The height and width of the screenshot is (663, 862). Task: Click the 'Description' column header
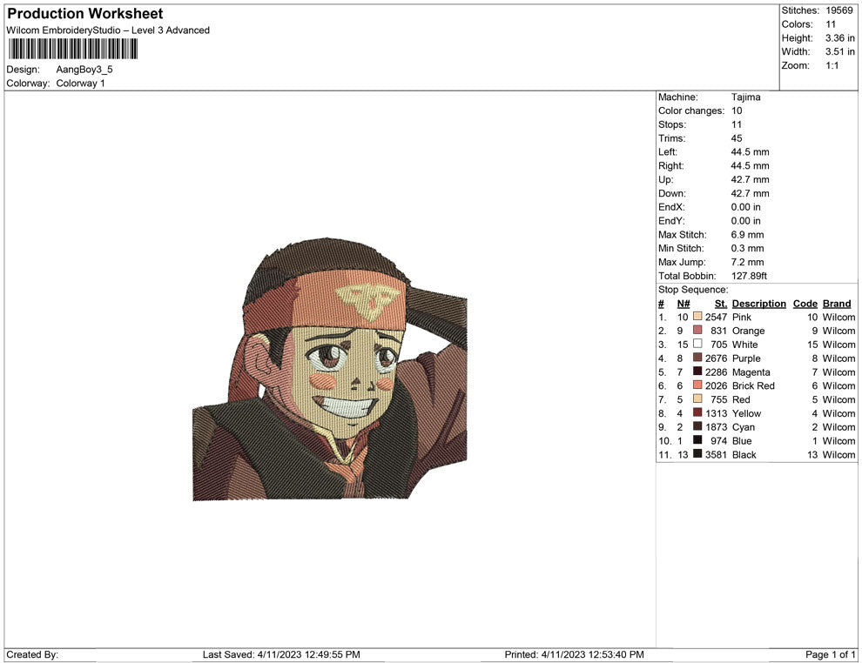click(758, 304)
